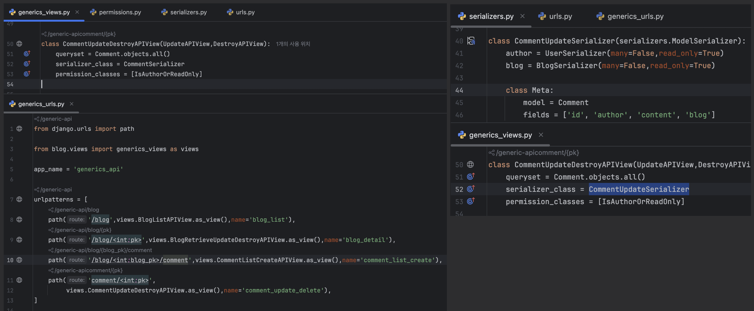Viewport: 754px width, 311px height.
Task: Close generics_urls.py tab in lower-left editor
Action: coord(72,104)
